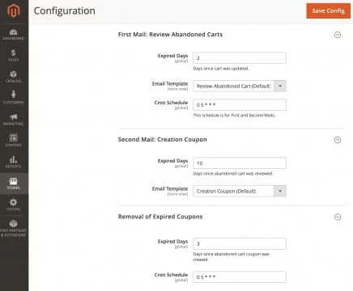Click the Save Config button
This screenshot has width=353, height=291.
[x=328, y=11]
